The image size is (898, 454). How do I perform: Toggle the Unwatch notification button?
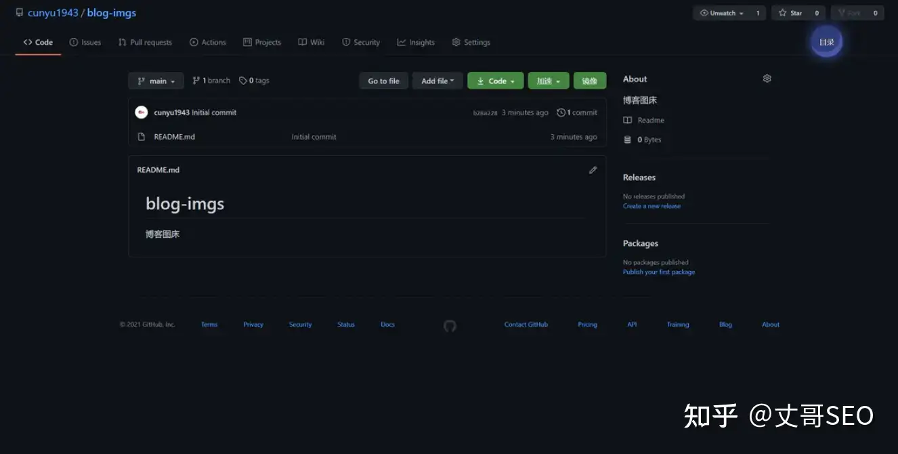[722, 13]
